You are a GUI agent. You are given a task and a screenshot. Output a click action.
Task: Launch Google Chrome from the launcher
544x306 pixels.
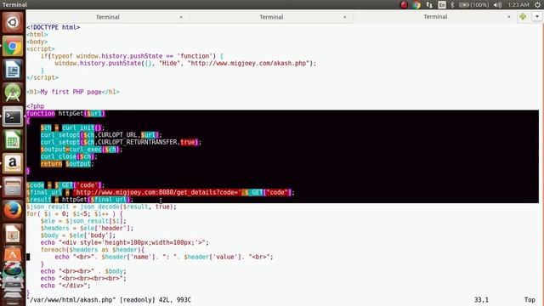coord(13,46)
